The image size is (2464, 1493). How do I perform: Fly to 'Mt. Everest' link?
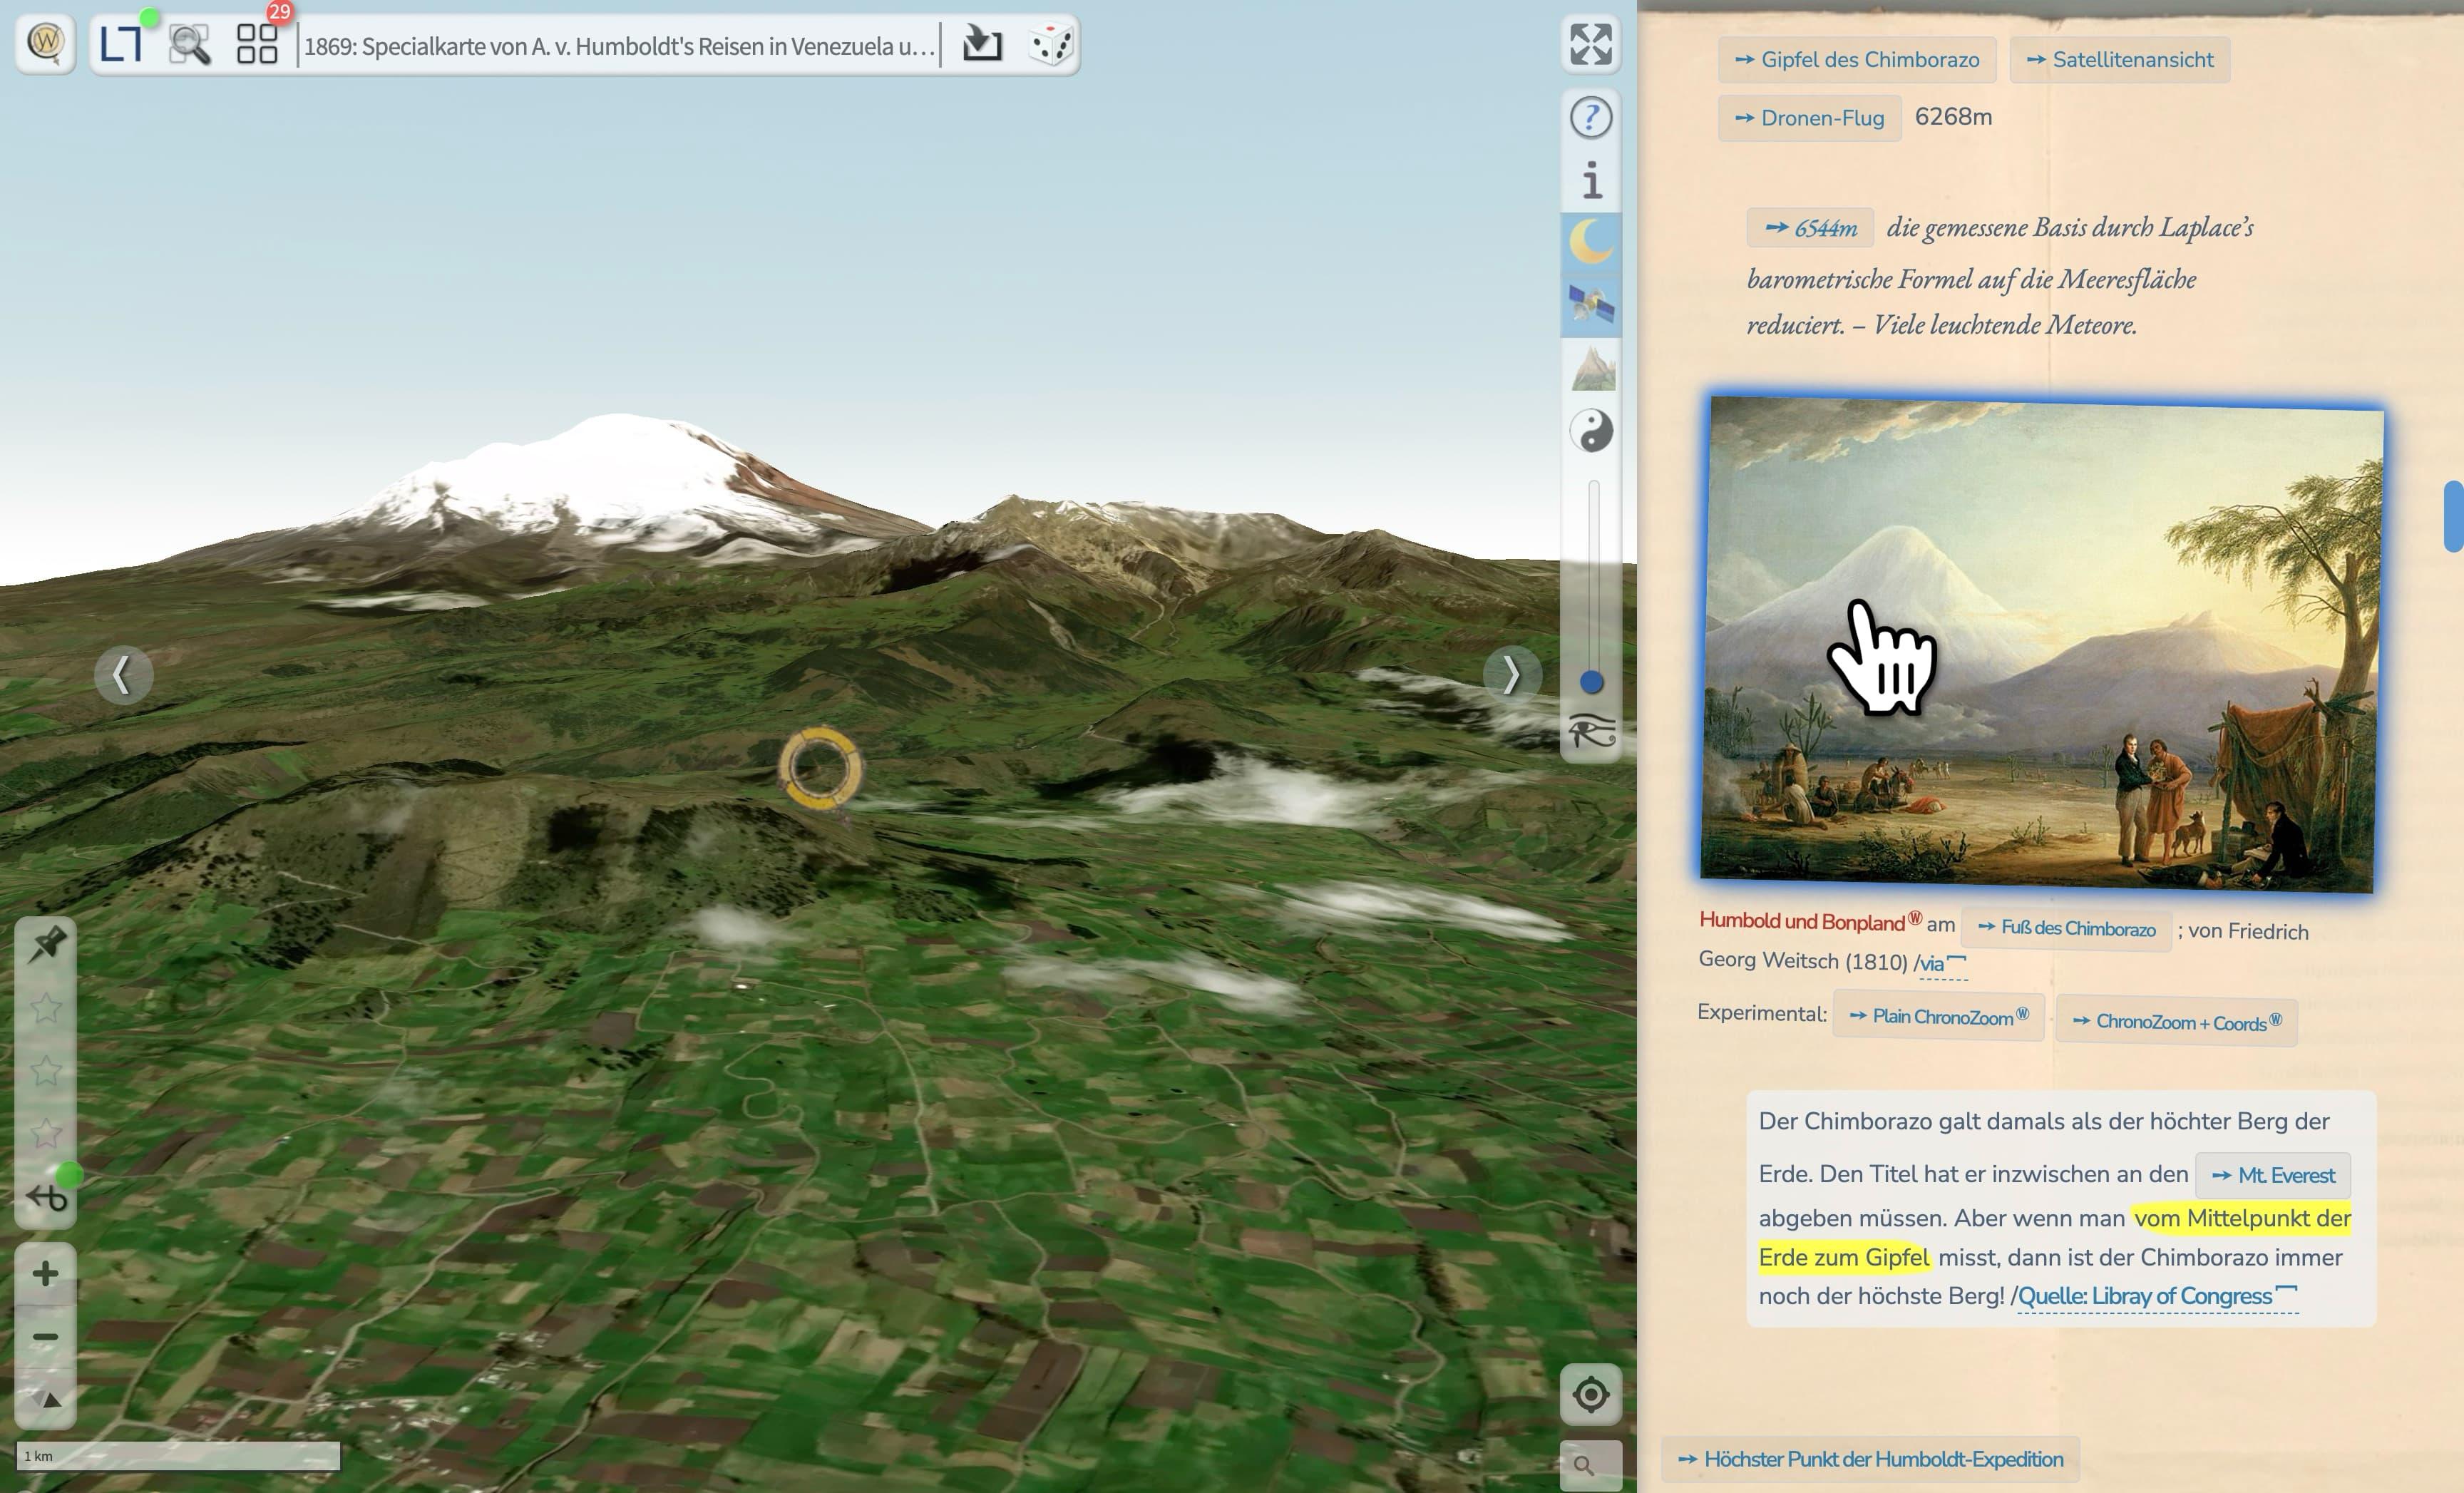[2272, 1175]
